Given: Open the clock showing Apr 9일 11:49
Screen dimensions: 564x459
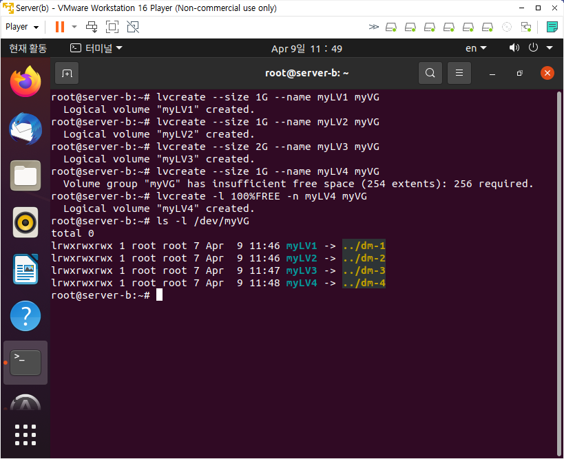Looking at the screenshot, I should [x=306, y=49].
